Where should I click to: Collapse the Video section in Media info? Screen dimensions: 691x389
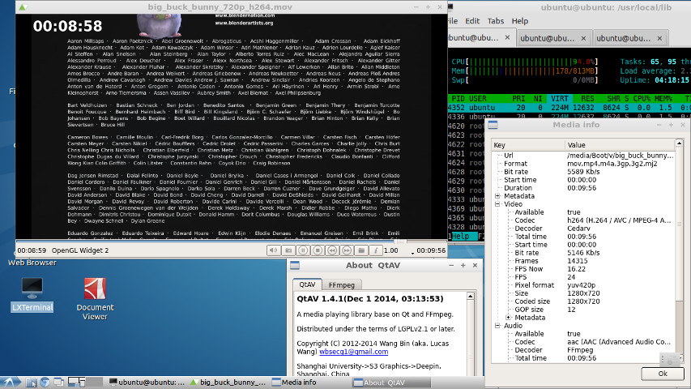pos(497,205)
